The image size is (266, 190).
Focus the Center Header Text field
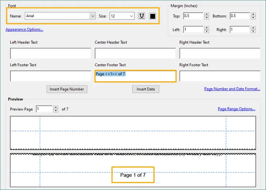coord(135,53)
